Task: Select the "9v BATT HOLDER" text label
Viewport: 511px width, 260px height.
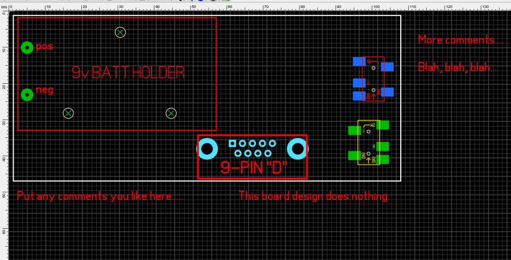Action: (128, 73)
